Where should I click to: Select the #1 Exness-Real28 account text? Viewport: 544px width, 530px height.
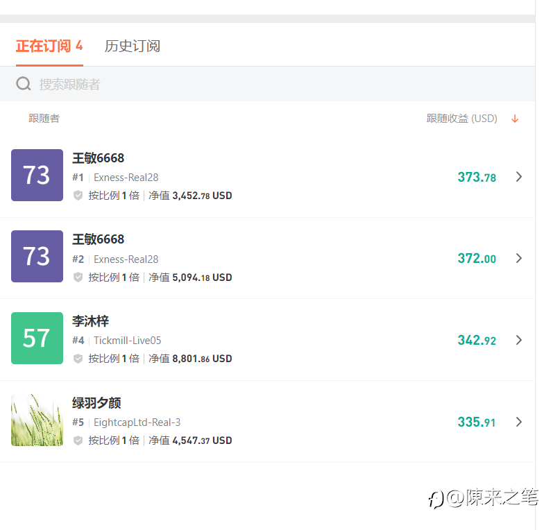(115, 178)
